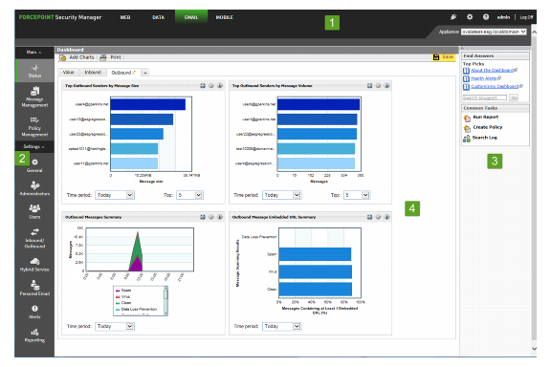Click round middle icon on Message Size chart header
The image size is (551, 367).
211,85
